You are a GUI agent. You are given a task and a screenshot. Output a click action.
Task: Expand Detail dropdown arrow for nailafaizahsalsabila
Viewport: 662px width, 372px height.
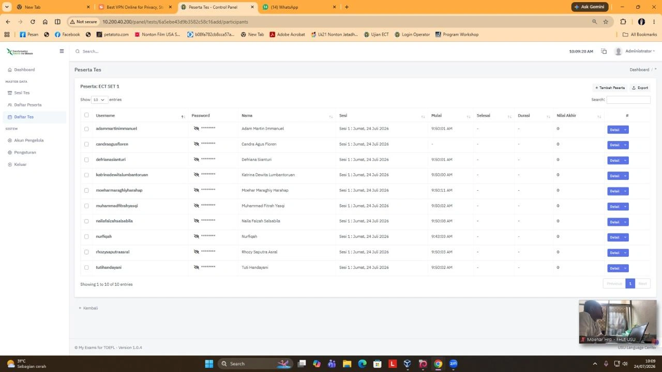(x=625, y=222)
